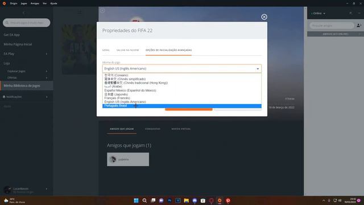Switch to Amigos Que Jogam tab

pos(122,129)
